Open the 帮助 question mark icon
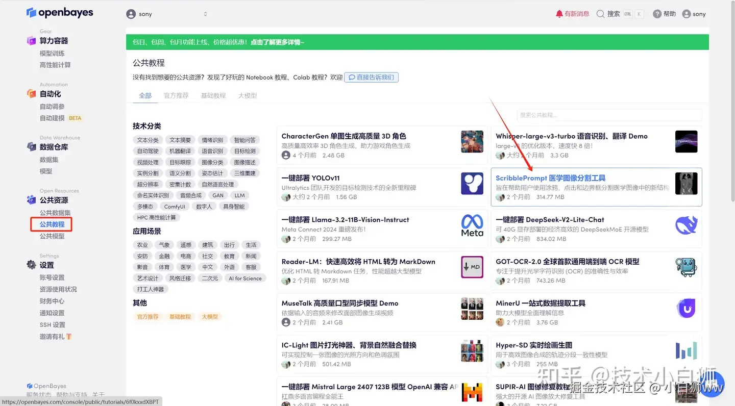Image resolution: width=735 pixels, height=406 pixels. point(657,14)
